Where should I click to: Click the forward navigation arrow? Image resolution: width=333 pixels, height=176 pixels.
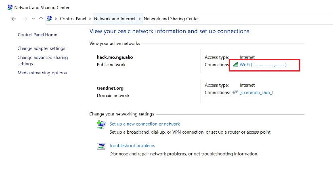point(25,19)
